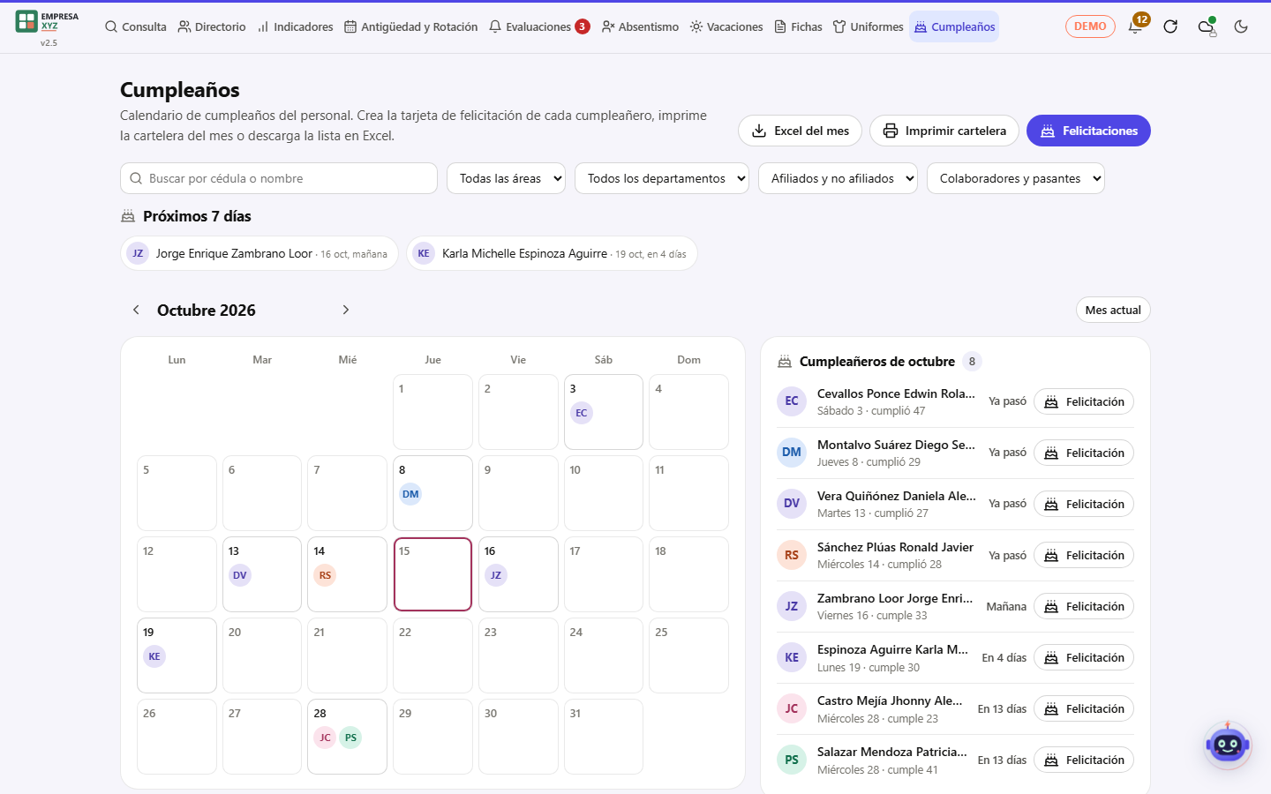Screen dimensions: 1271x794
Task: Select the highlighted day 15 cell
Action: pos(432,574)
